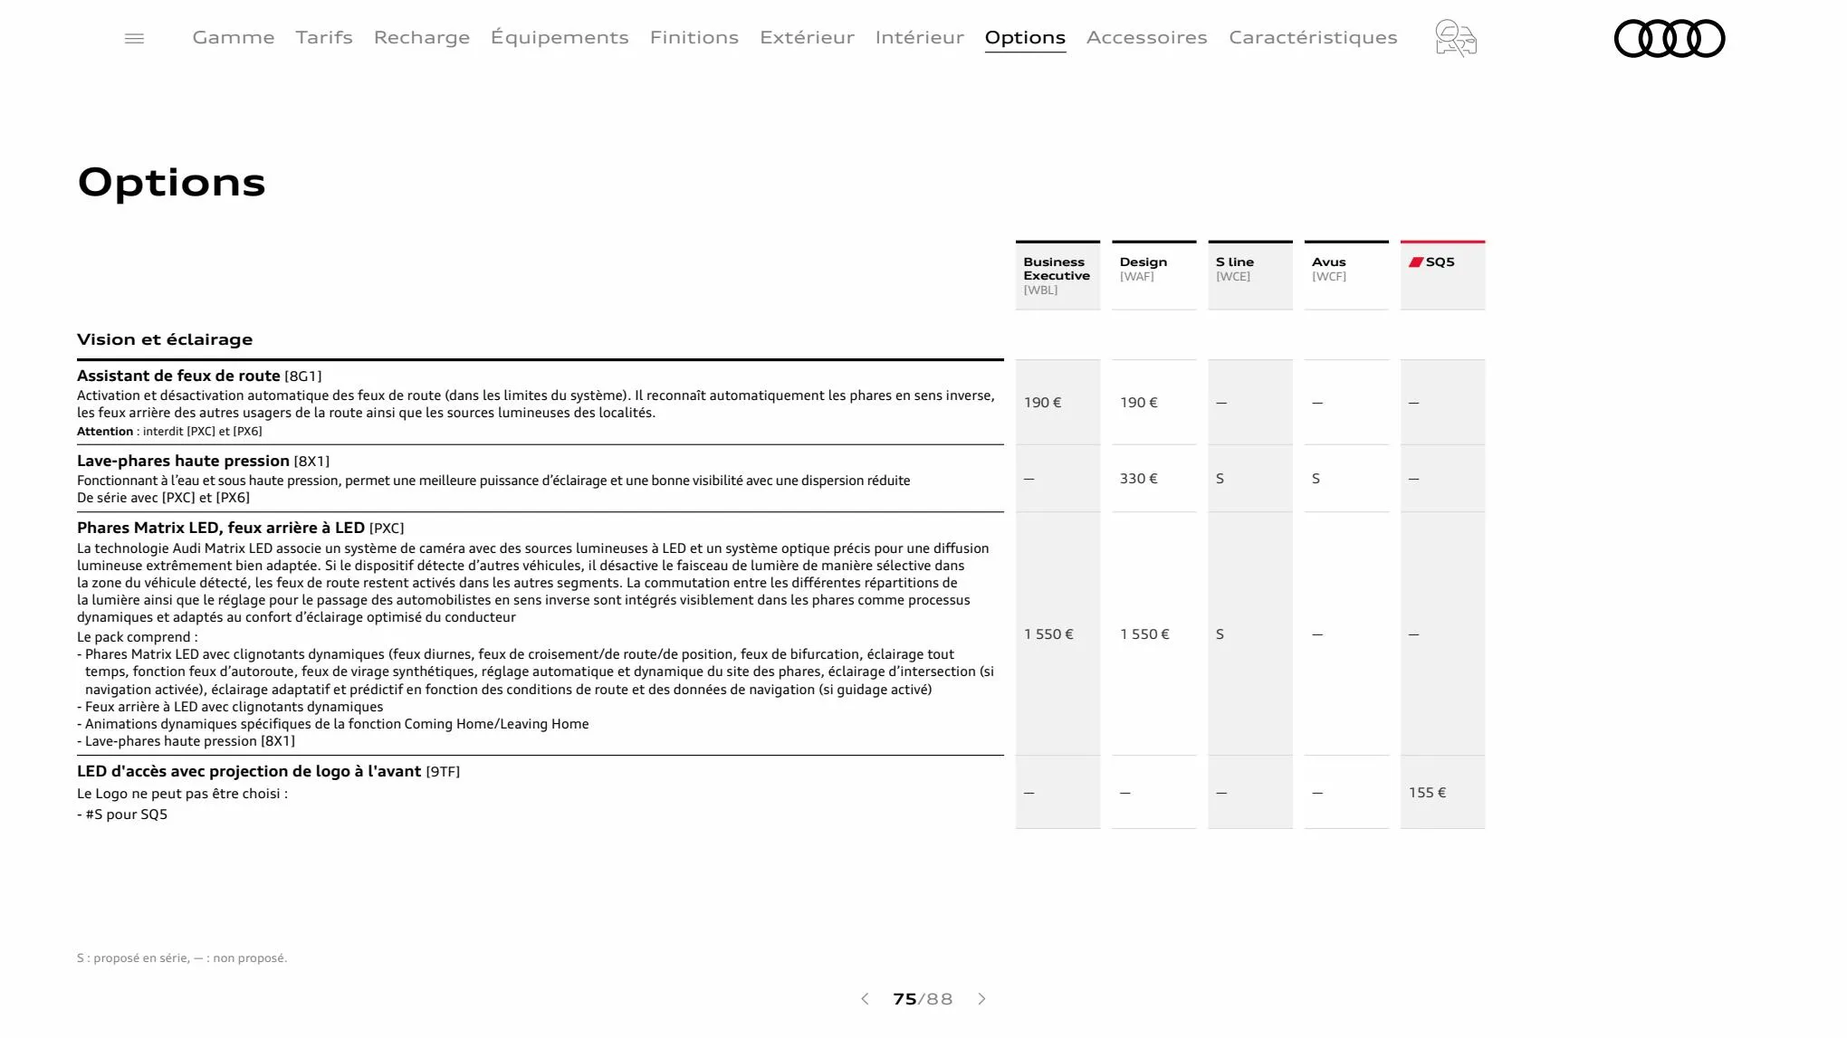Select the Avus [WCF] column header
The height and width of the screenshot is (1038, 1847).
point(1346,275)
